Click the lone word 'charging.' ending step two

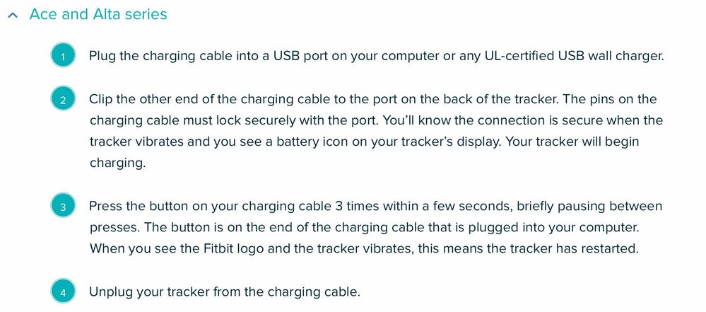pos(117,163)
